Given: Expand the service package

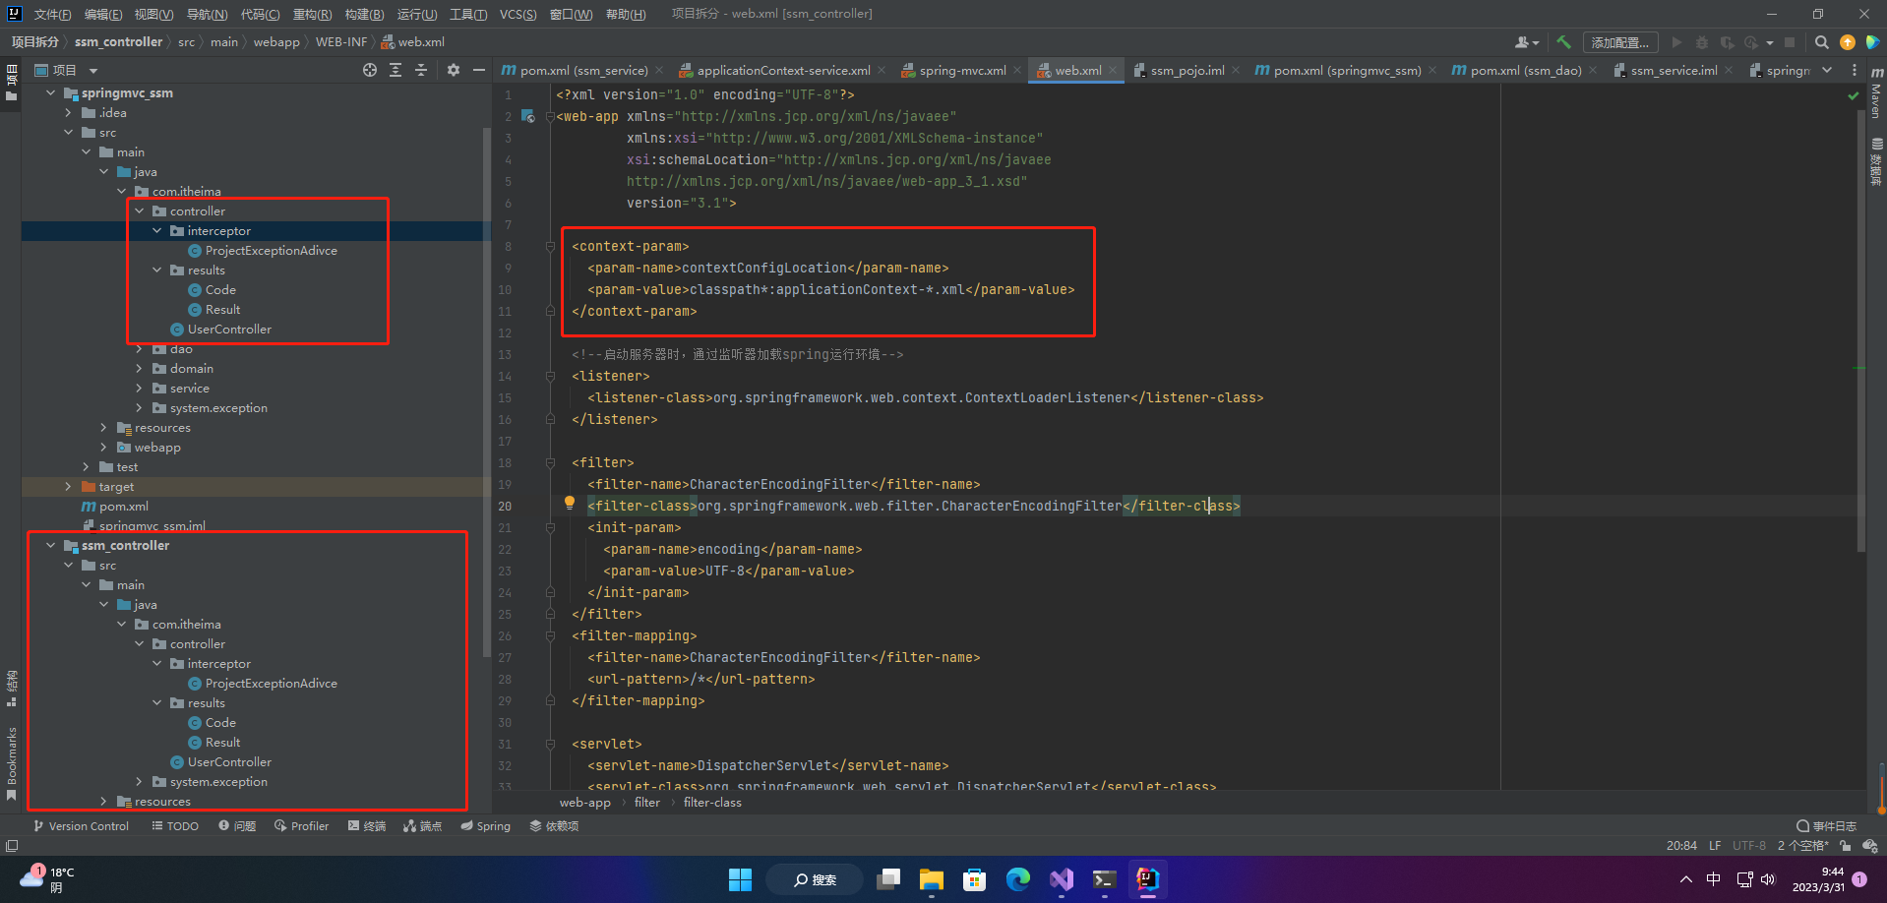Looking at the screenshot, I should tap(139, 389).
